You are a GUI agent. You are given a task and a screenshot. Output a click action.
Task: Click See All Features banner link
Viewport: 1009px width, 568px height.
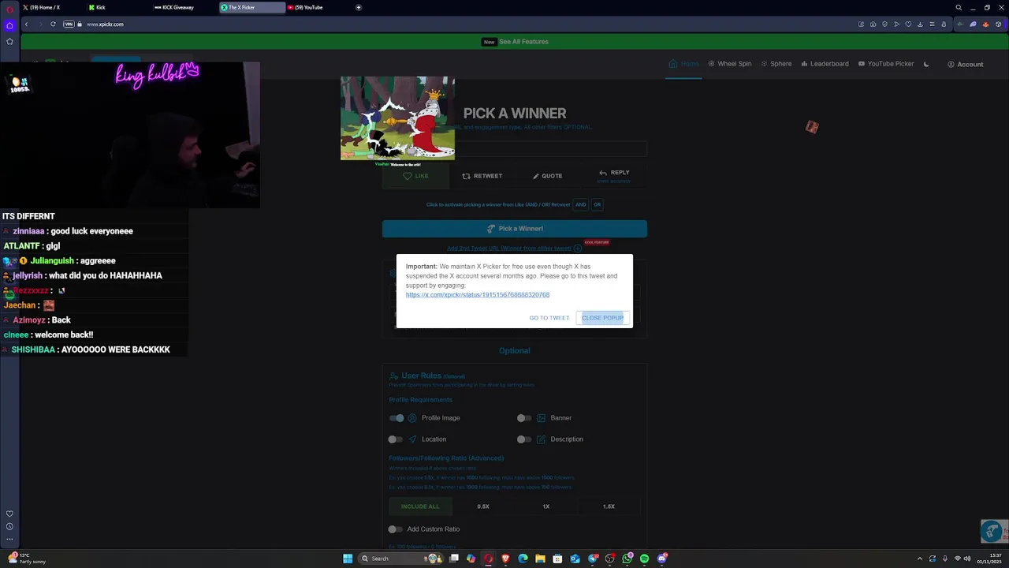[523, 42]
